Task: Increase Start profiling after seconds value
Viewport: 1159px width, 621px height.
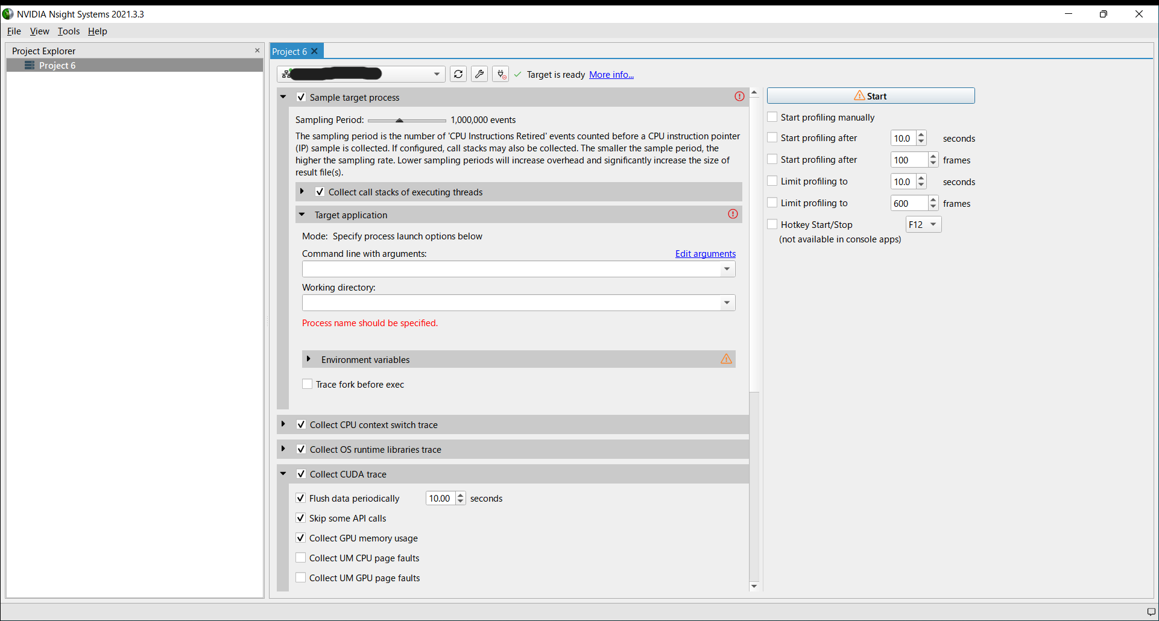Action: pos(921,135)
